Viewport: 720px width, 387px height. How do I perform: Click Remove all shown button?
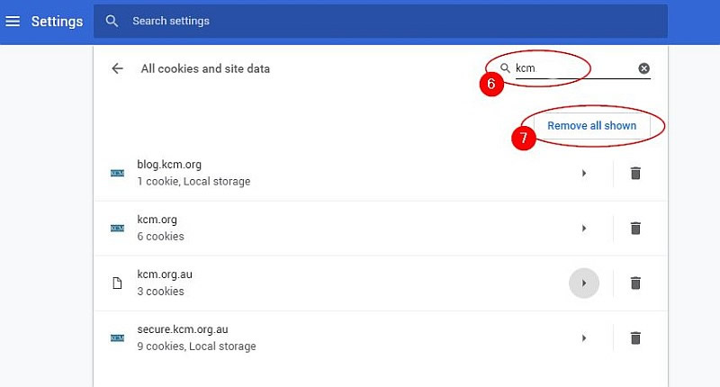591,126
